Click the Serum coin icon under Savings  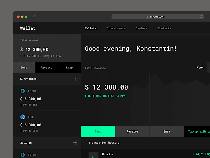point(22,154)
